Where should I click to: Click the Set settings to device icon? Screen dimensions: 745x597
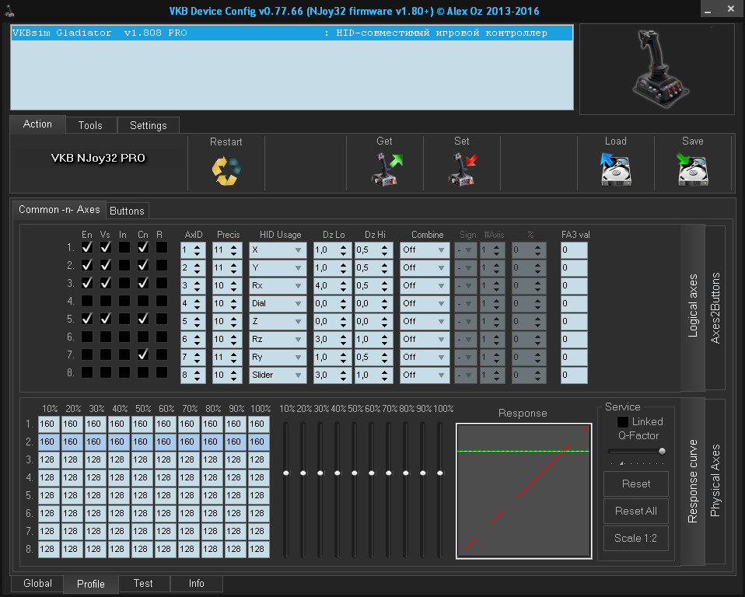(462, 169)
